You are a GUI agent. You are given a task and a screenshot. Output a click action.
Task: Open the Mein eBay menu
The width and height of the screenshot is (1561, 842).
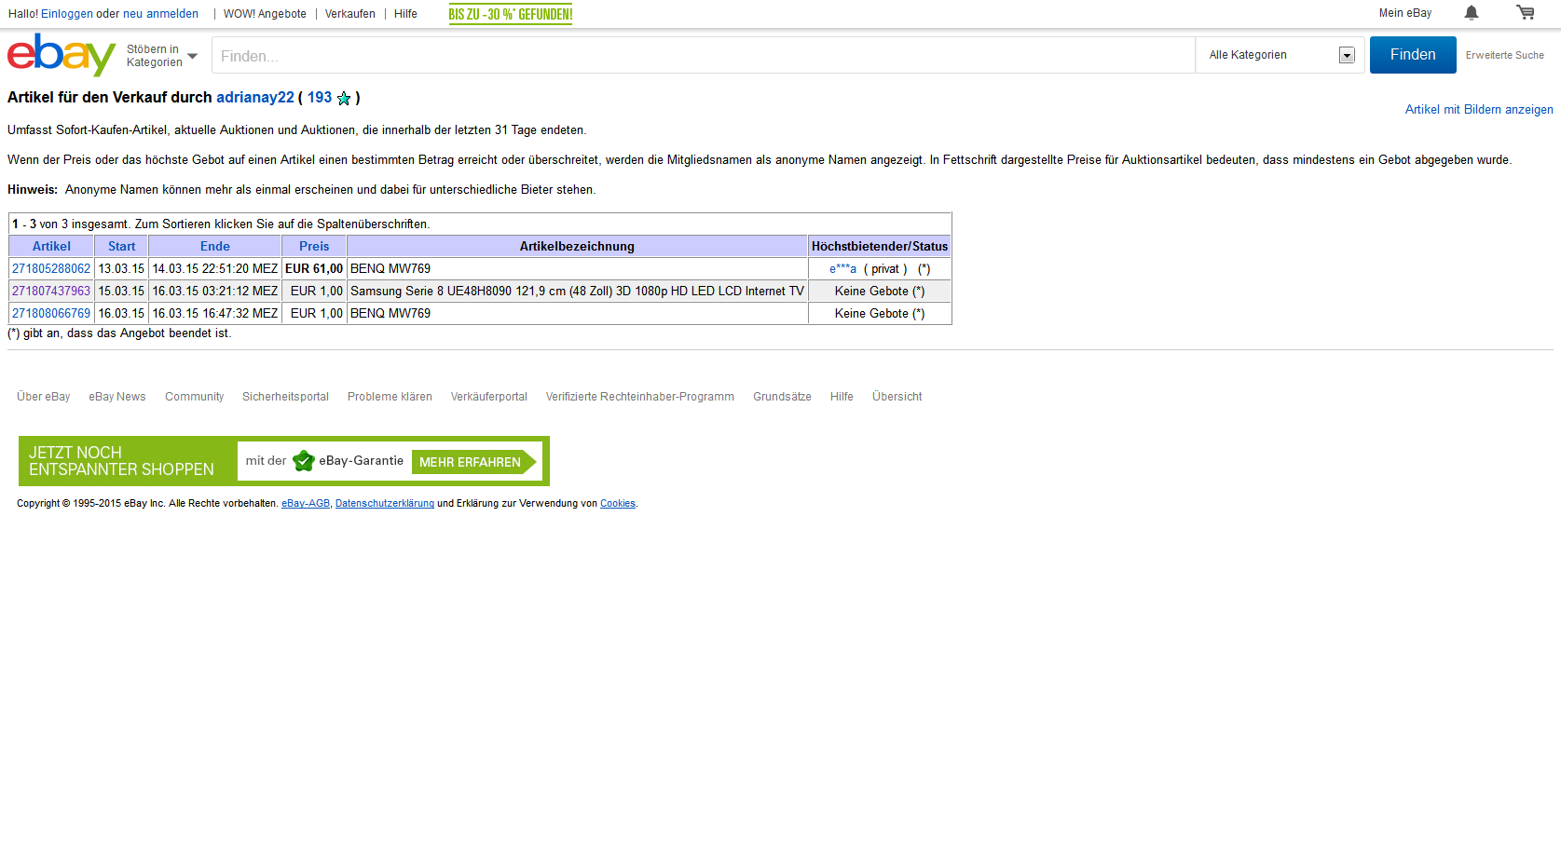1405,13
